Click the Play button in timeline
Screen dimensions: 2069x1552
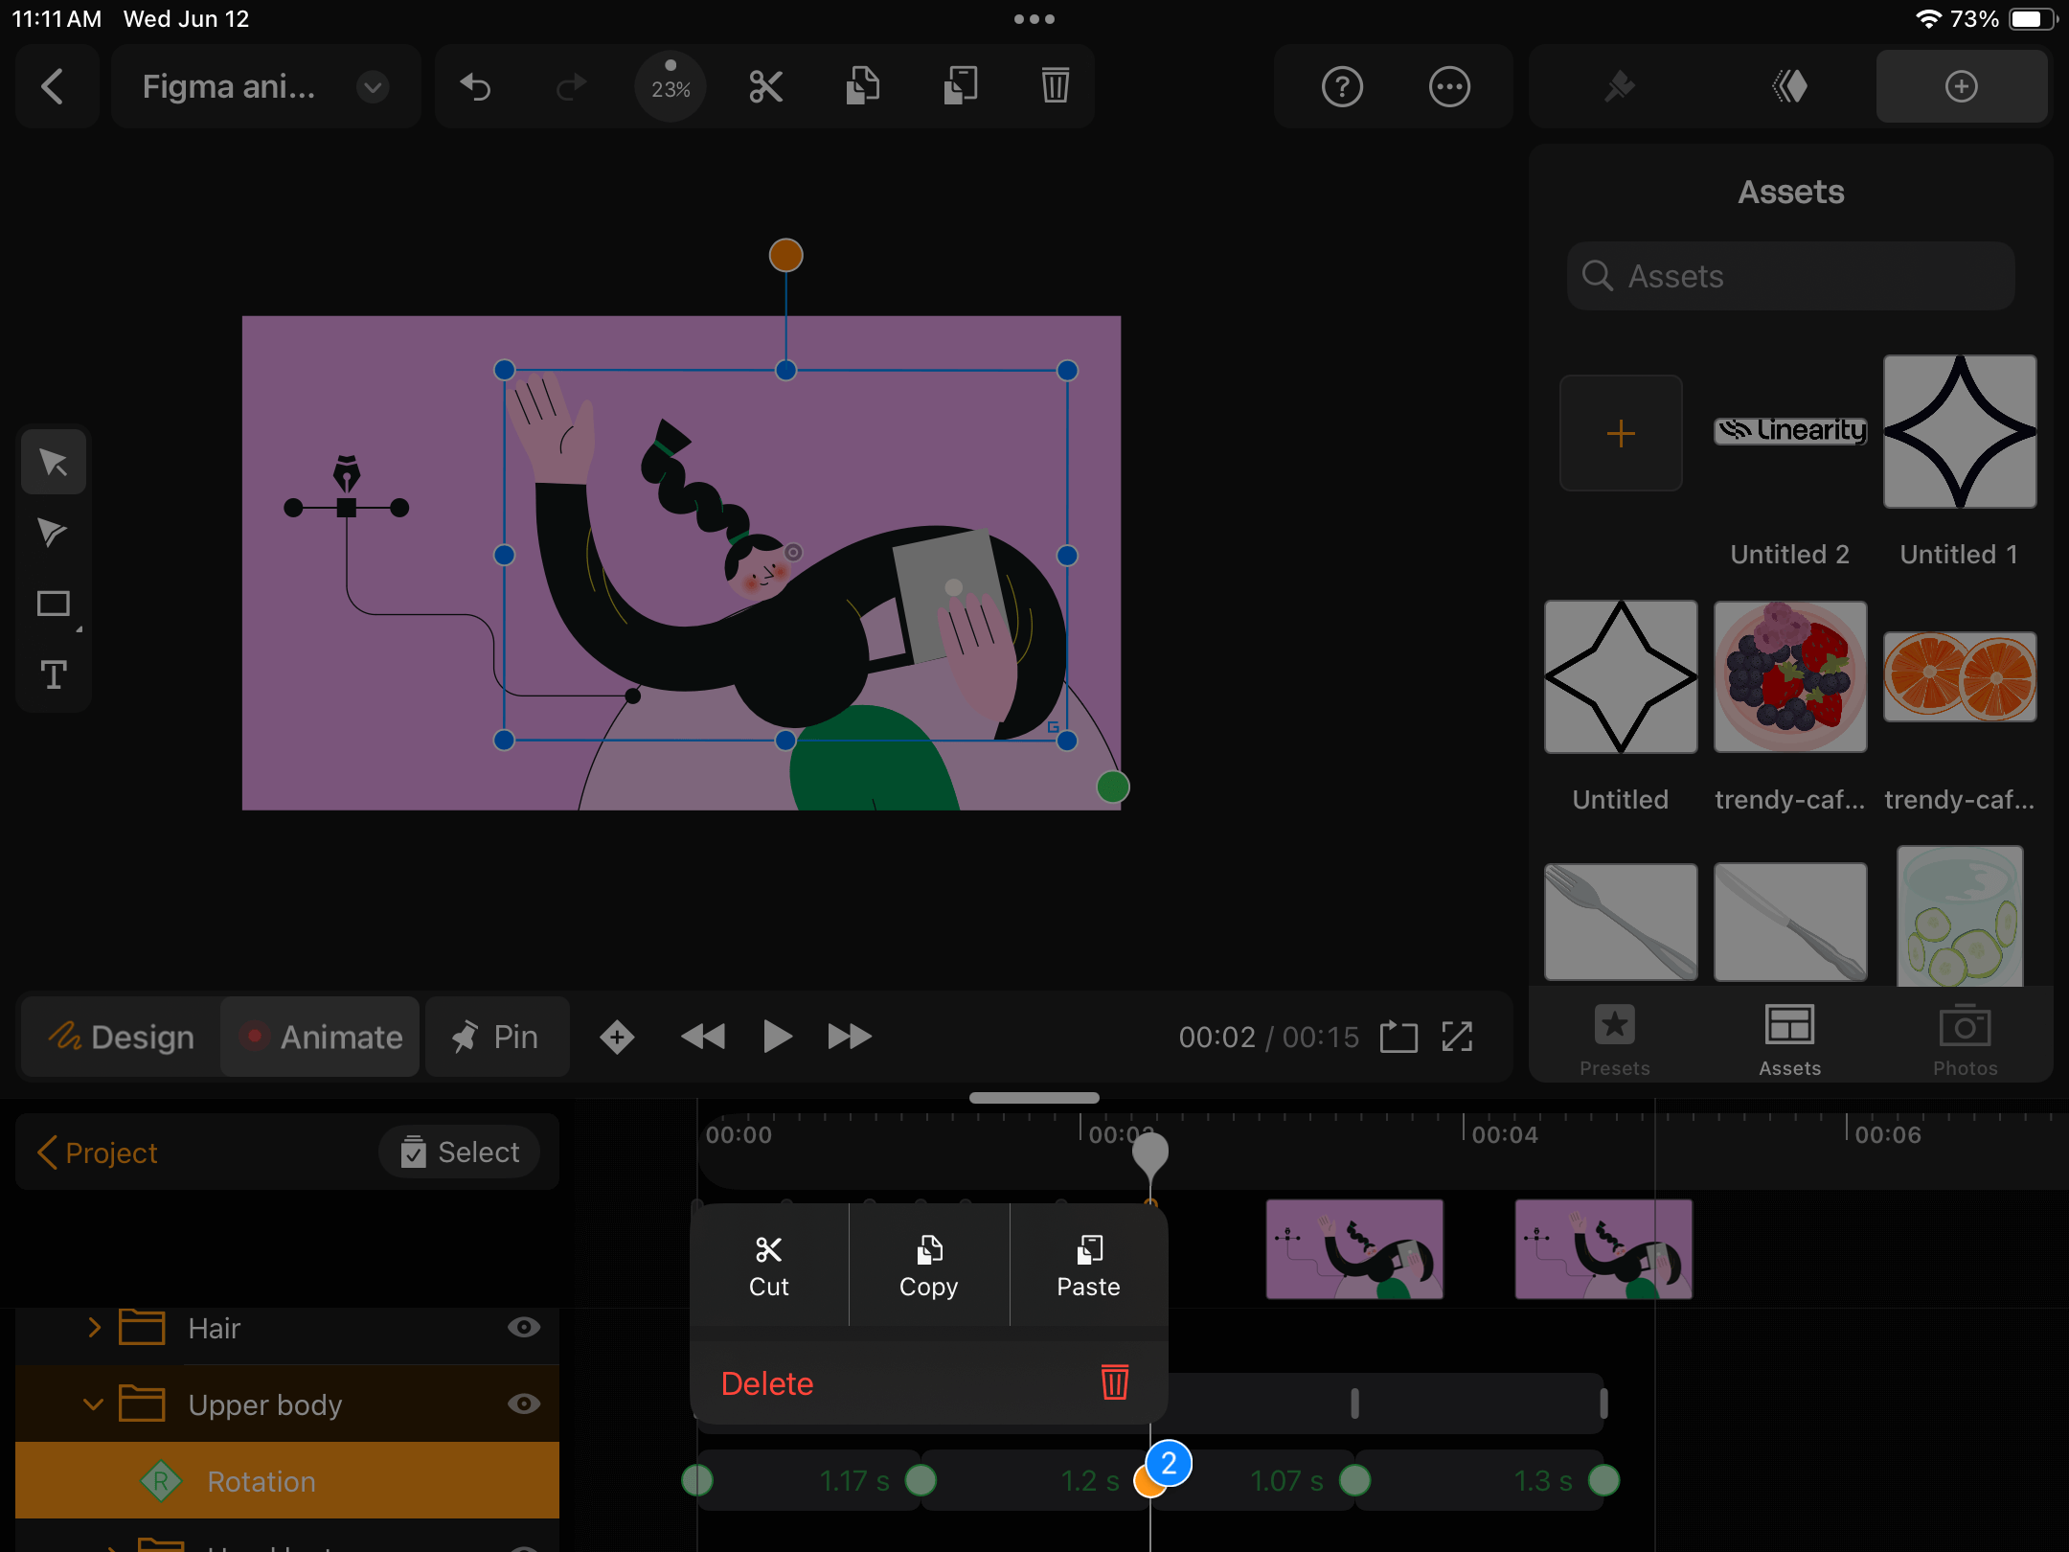776,1036
